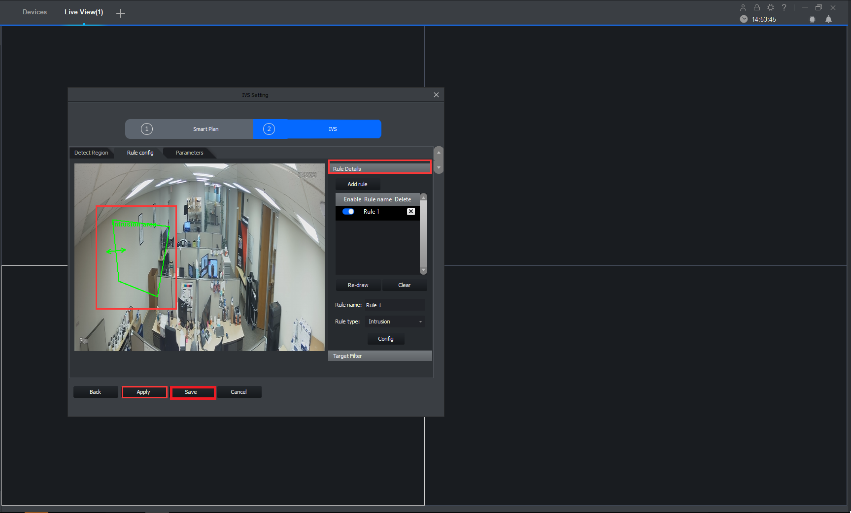The width and height of the screenshot is (851, 513).
Task: Click the lock screen padlock icon
Action: (757, 7)
